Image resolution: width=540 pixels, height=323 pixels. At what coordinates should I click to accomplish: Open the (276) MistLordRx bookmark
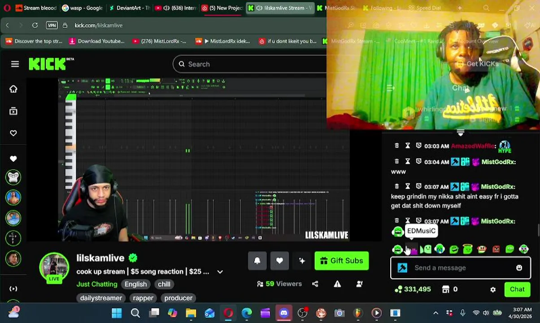[159, 41]
